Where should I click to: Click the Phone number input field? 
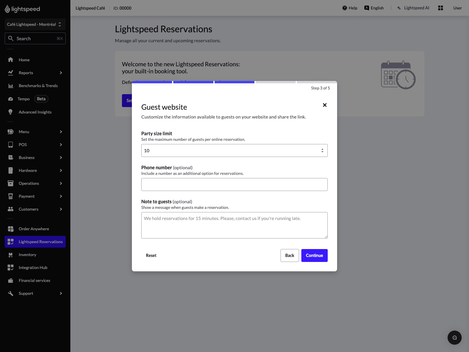pyautogui.click(x=234, y=184)
